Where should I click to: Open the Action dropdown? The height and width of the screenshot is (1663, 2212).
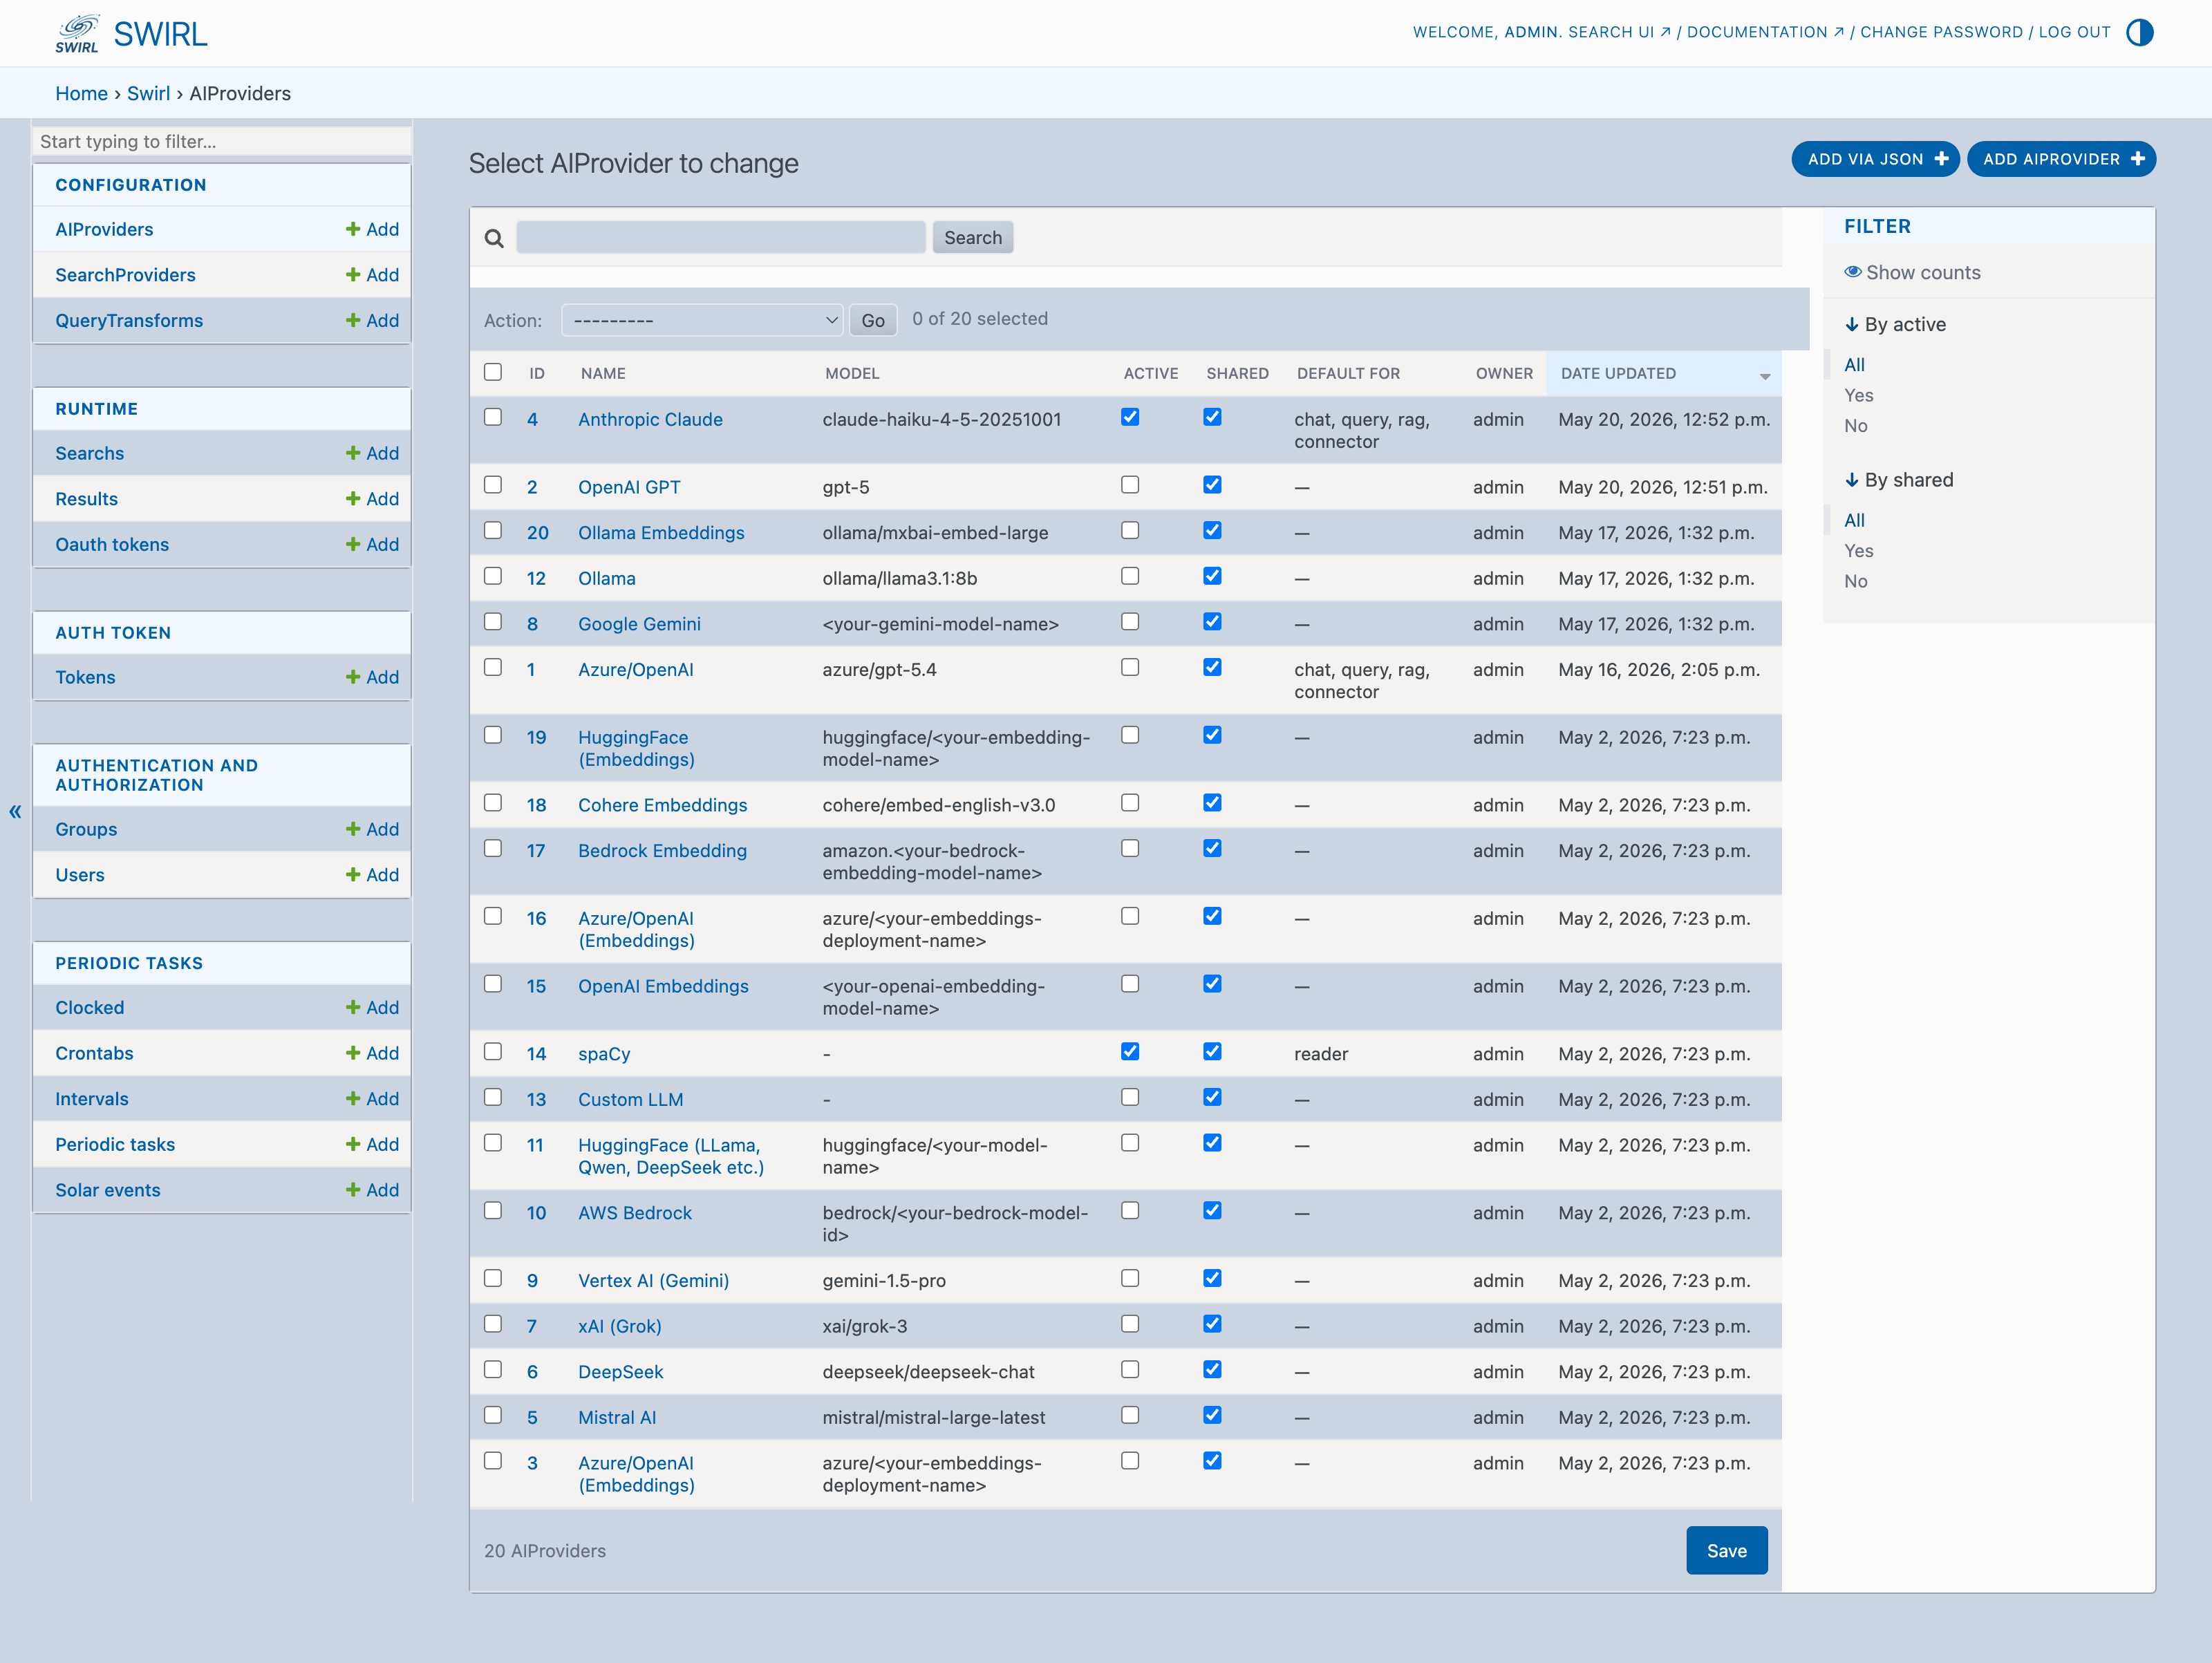pos(702,320)
